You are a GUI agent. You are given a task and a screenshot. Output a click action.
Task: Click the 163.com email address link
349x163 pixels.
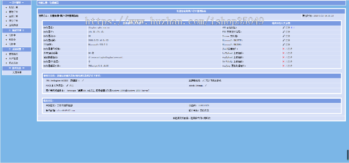pyautogui.click(x=66, y=110)
